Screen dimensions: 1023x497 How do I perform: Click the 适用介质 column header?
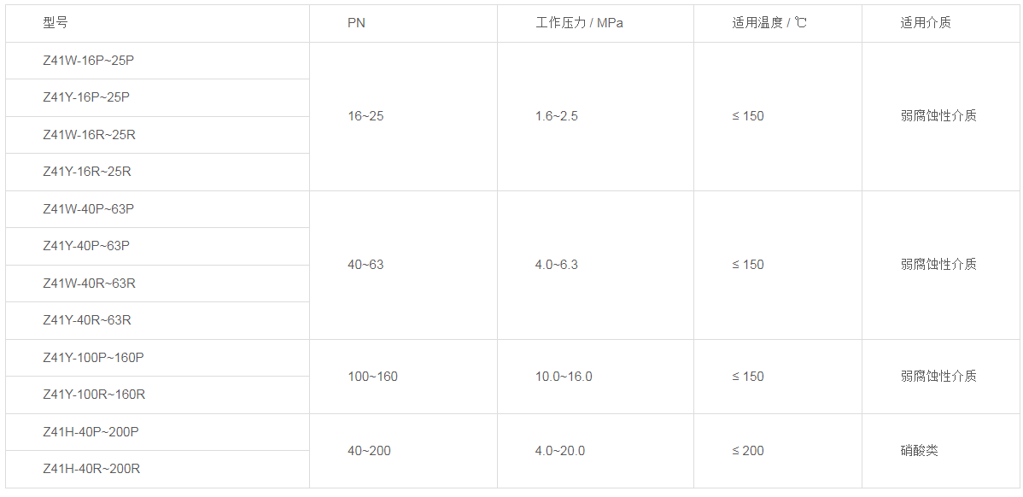click(926, 23)
